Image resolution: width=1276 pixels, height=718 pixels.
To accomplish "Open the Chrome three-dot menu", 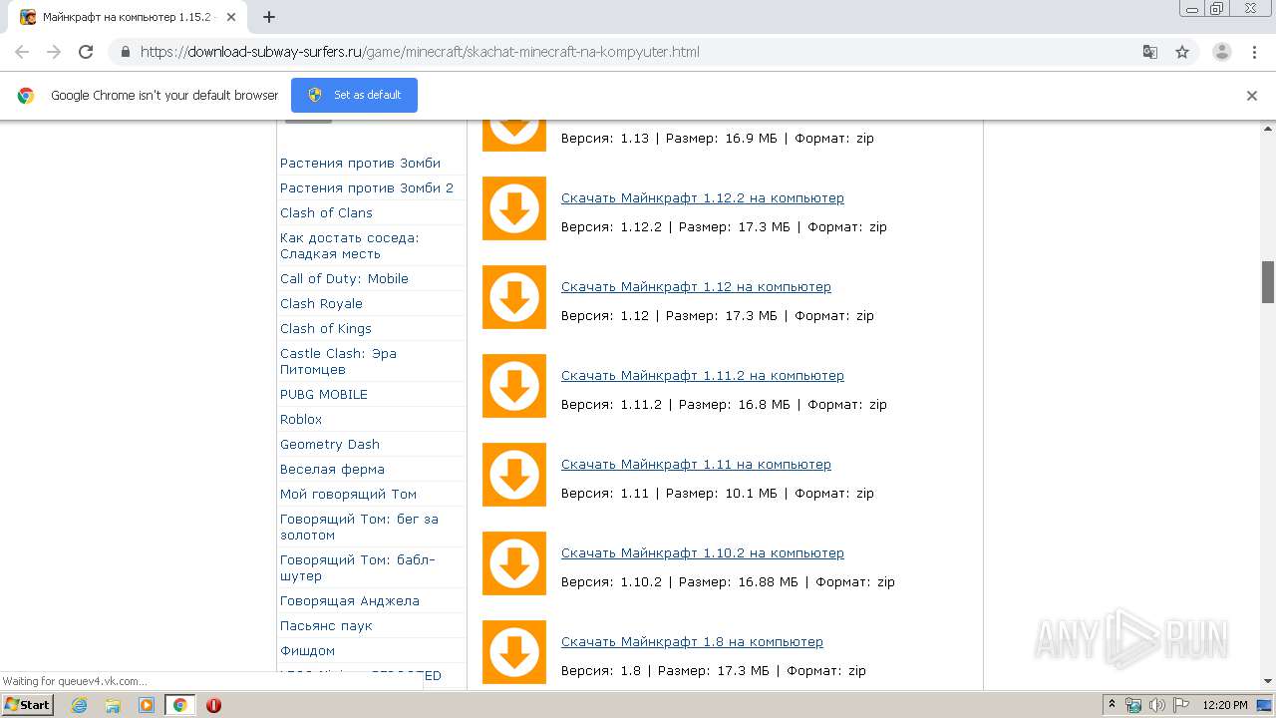I will tap(1254, 52).
